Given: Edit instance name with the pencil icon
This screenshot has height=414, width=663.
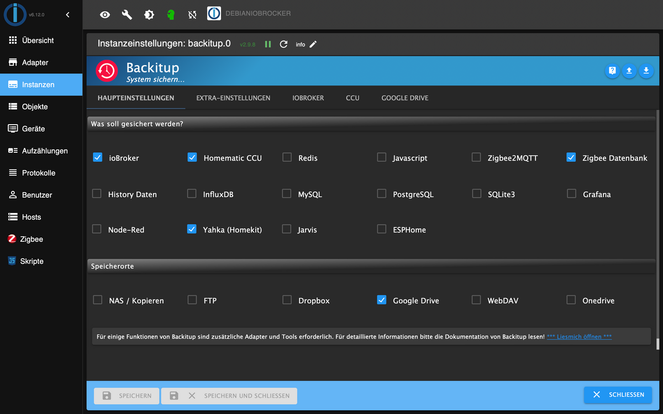Looking at the screenshot, I should (x=313, y=44).
